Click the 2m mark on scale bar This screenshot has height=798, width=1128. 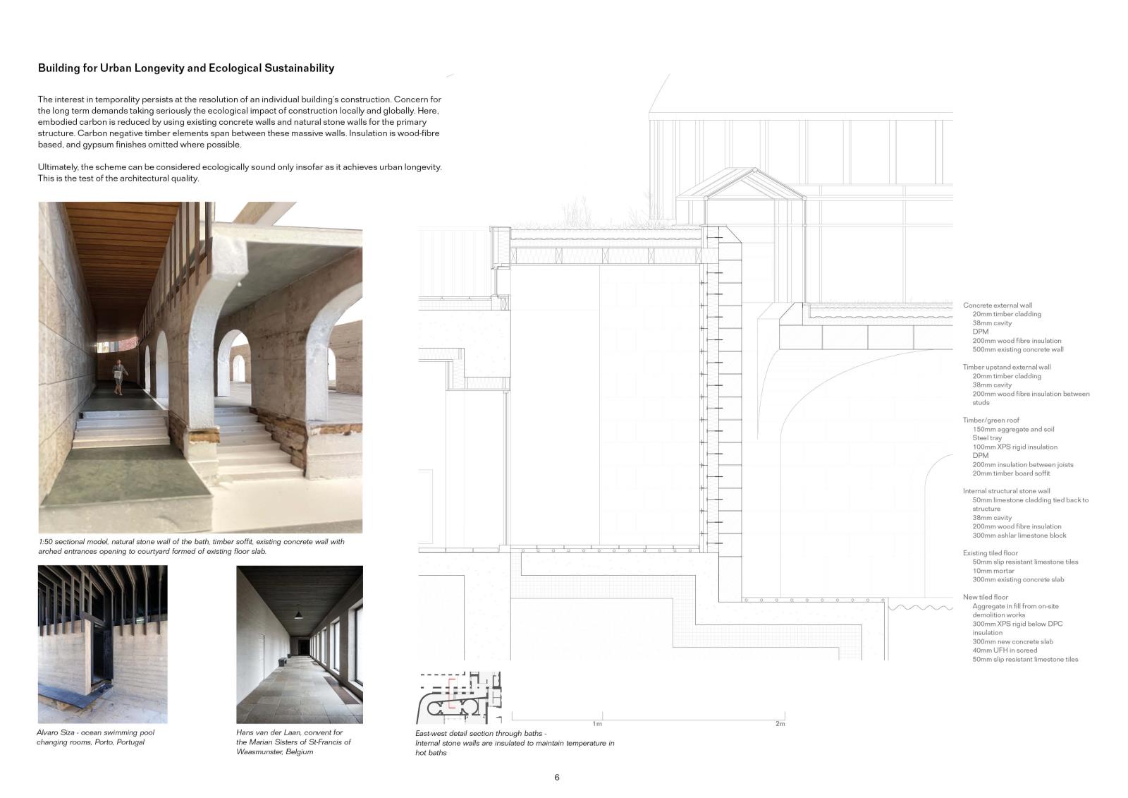pyautogui.click(x=780, y=723)
